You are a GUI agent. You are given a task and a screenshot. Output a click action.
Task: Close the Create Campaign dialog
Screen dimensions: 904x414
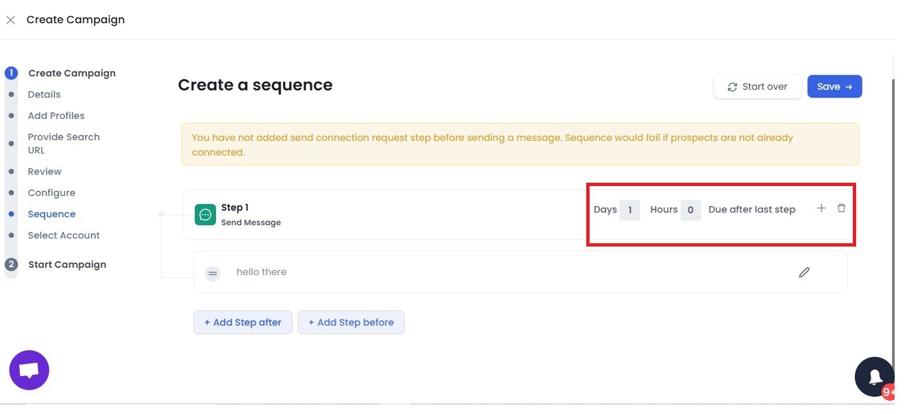pyautogui.click(x=11, y=20)
